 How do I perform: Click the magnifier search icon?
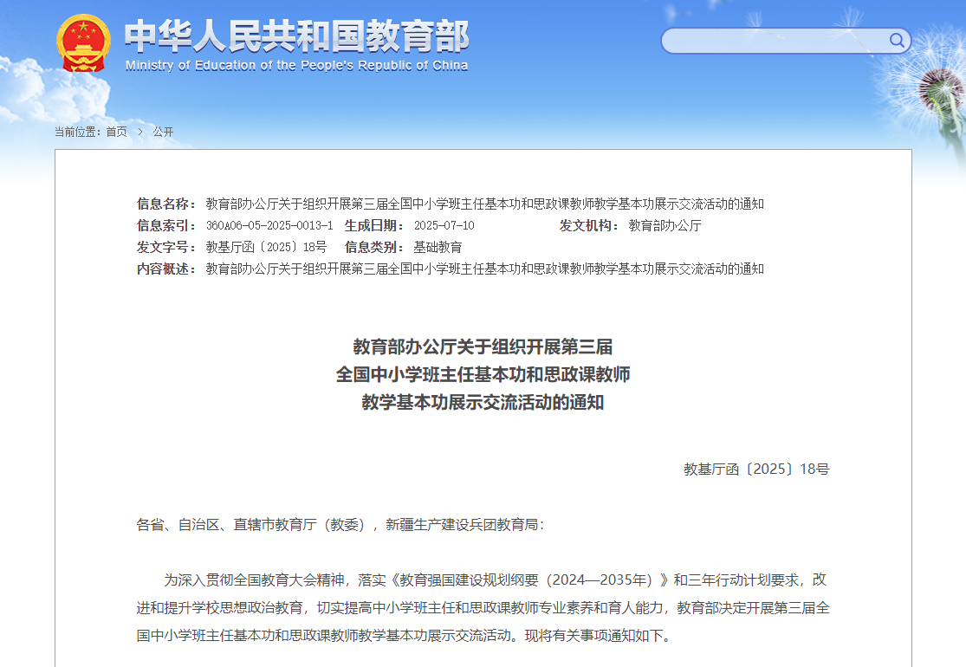(897, 41)
